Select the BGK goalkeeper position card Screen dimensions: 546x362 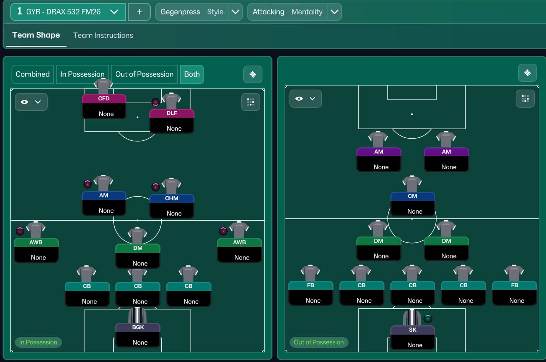pyautogui.click(x=138, y=335)
